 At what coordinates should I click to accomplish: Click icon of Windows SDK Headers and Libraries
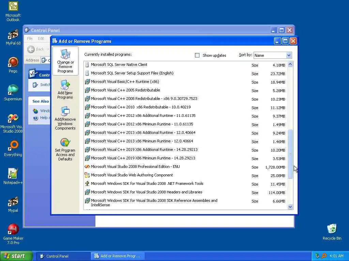click(87, 192)
